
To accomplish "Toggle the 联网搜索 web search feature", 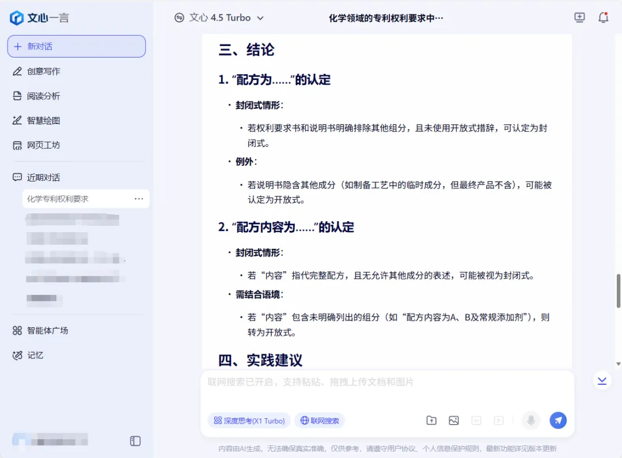I will point(319,421).
